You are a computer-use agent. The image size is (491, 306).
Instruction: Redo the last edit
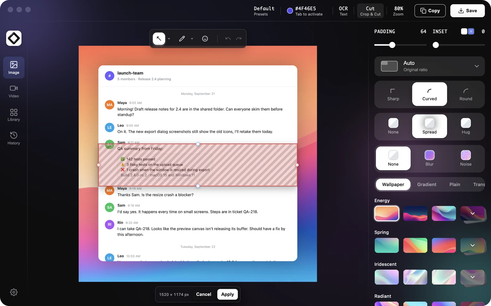click(239, 39)
